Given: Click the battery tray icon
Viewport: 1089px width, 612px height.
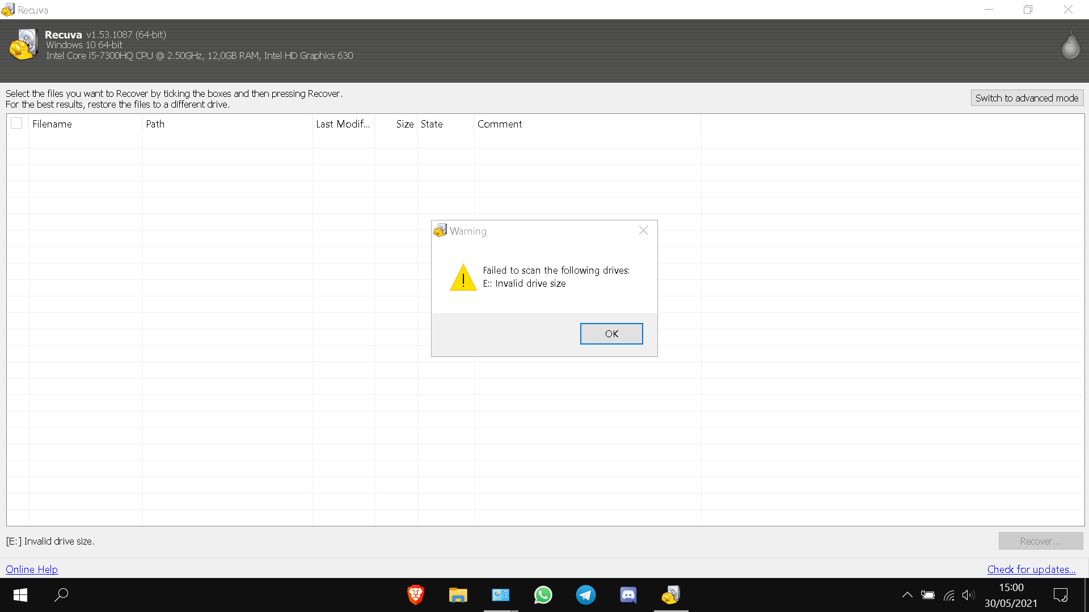Looking at the screenshot, I should [928, 595].
